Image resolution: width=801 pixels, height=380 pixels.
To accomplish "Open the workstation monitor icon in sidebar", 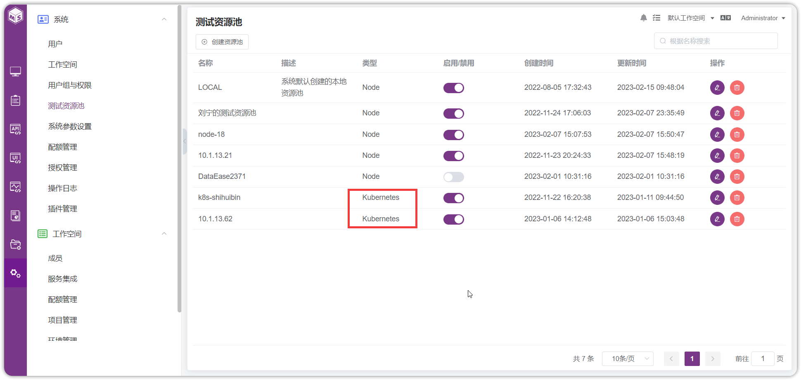I will coord(15,72).
